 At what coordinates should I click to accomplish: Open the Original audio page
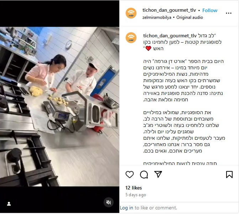tap(189, 17)
